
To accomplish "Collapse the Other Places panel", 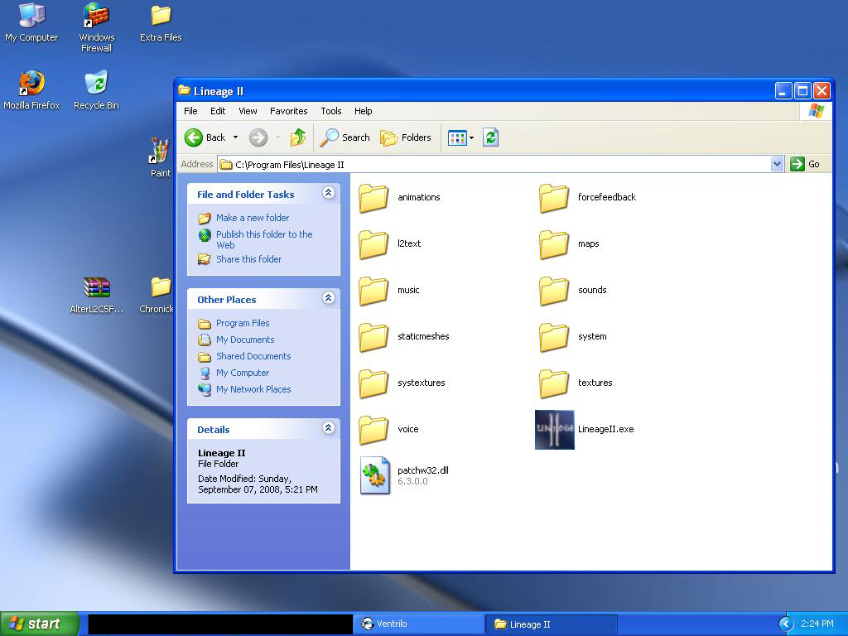I will (x=328, y=297).
